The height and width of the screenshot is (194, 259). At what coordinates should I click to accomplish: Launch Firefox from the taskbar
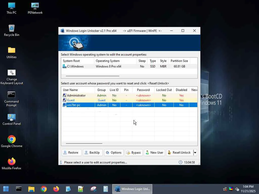56,189
